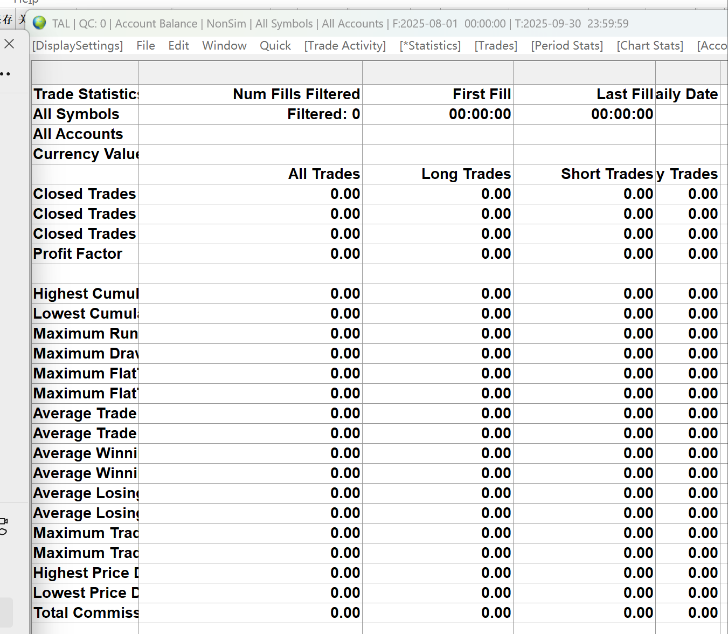The width and height of the screenshot is (728, 634).
Task: Show the [Period Stats] tab
Action: [567, 46]
